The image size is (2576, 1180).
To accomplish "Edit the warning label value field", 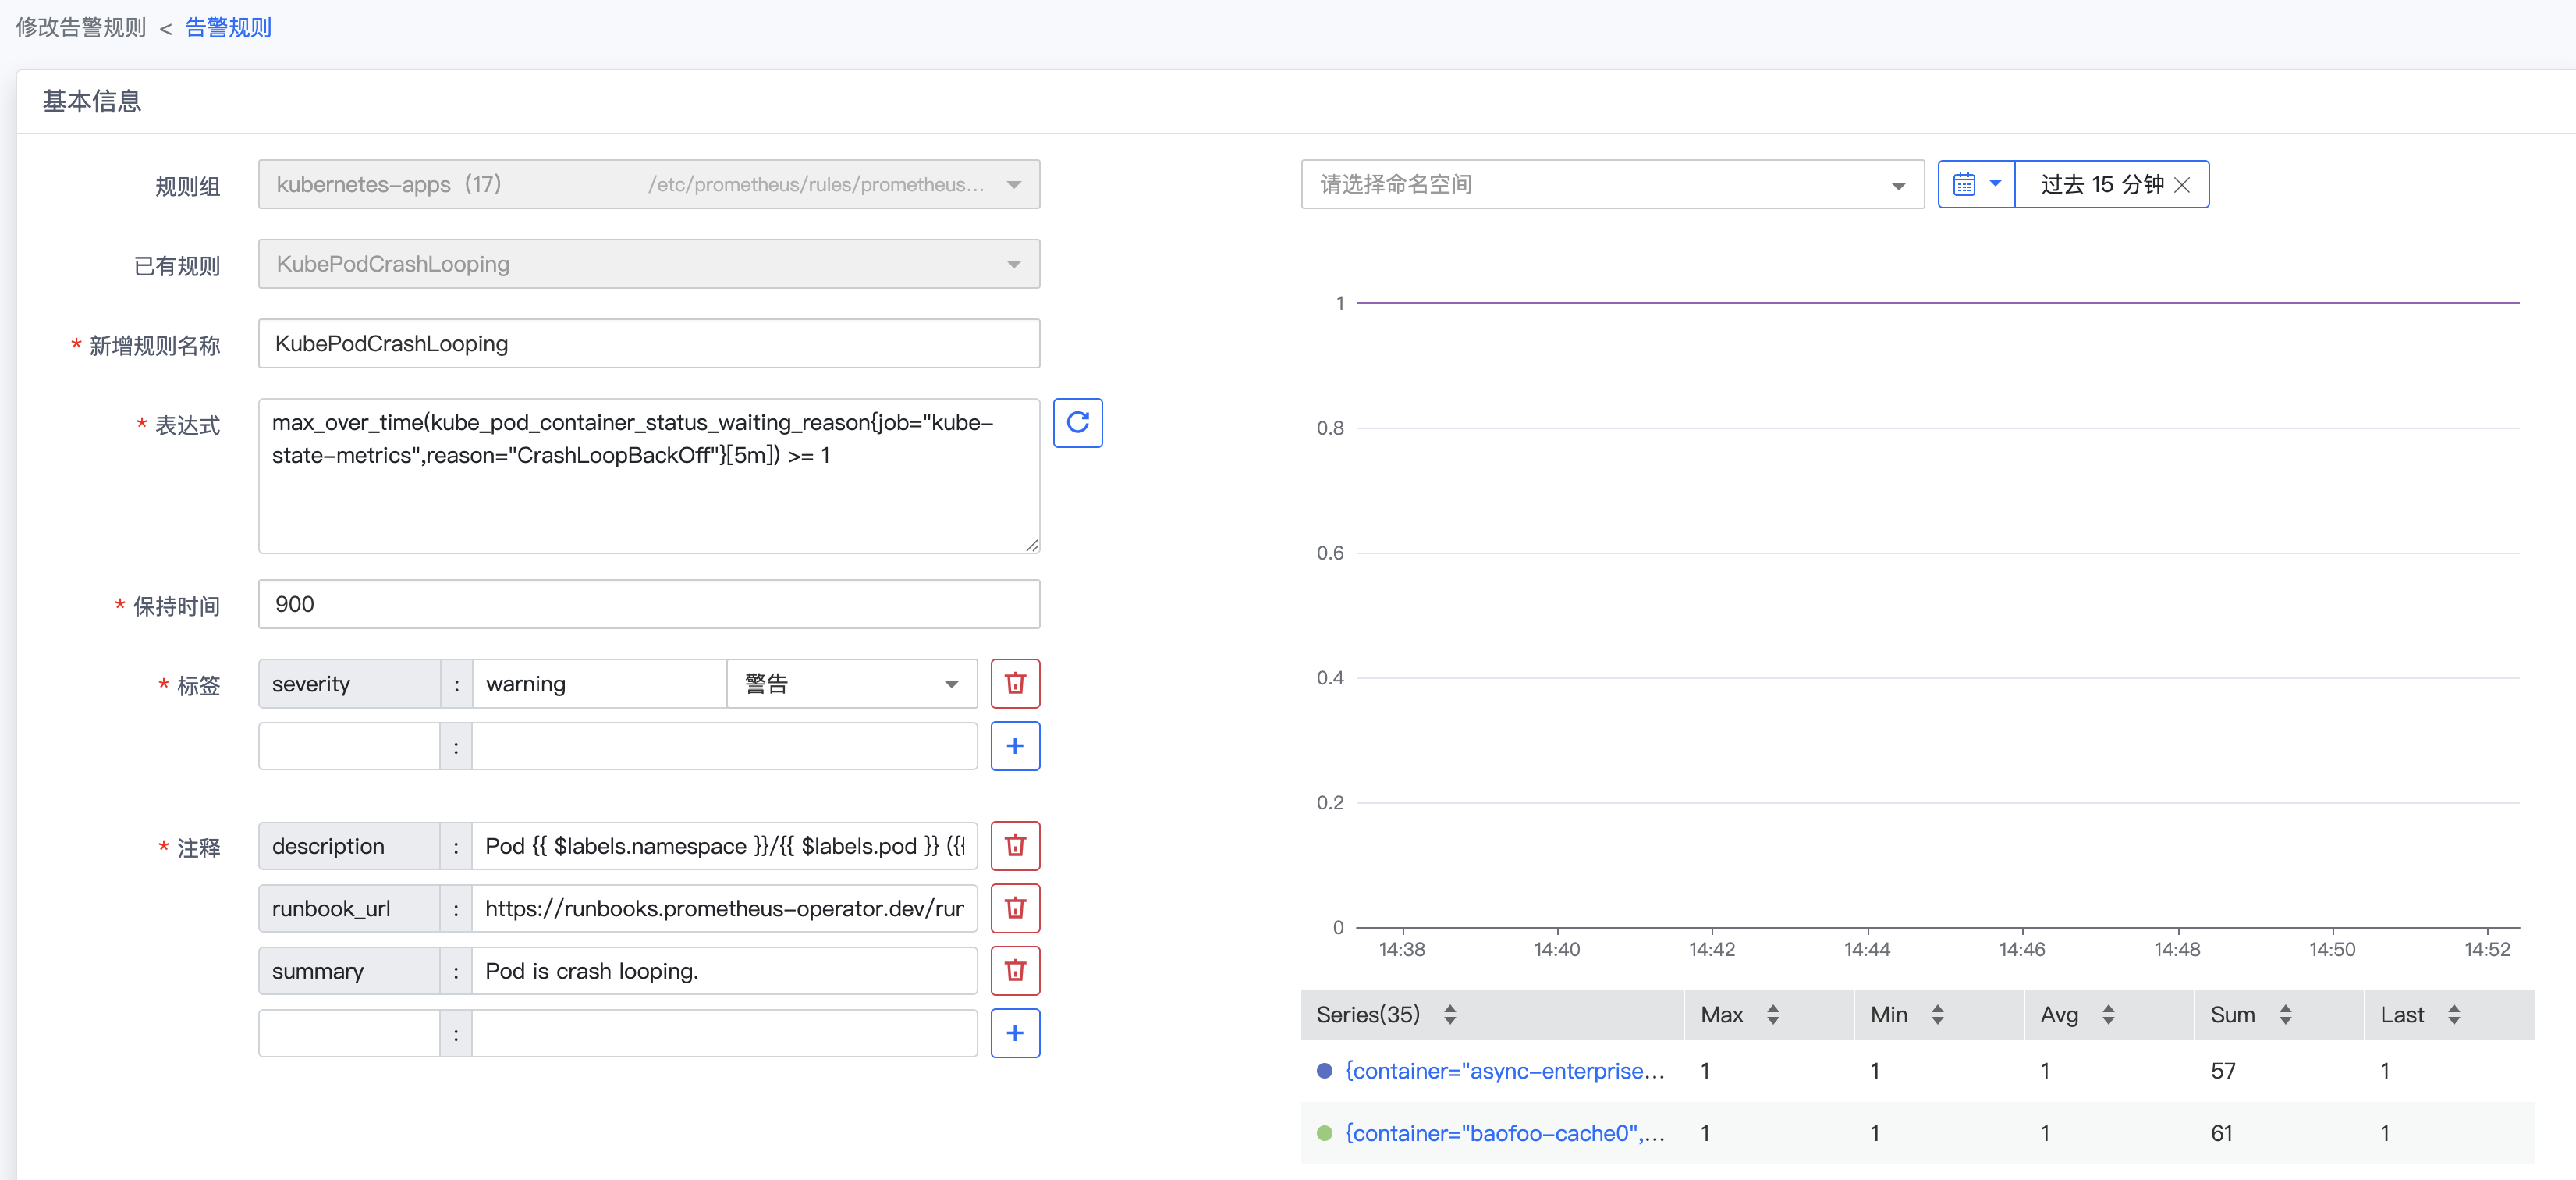I will [599, 684].
